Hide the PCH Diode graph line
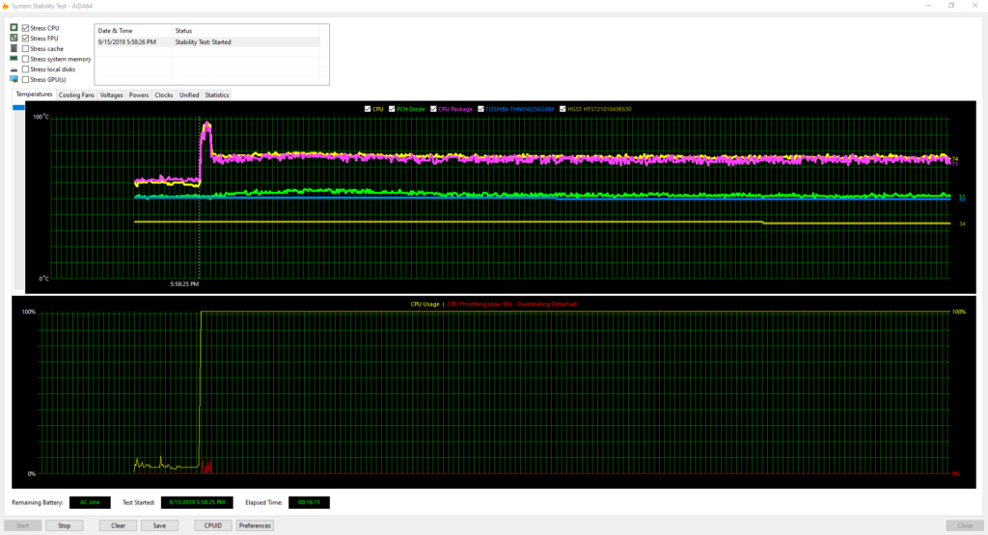The height and width of the screenshot is (535, 988). click(x=392, y=109)
